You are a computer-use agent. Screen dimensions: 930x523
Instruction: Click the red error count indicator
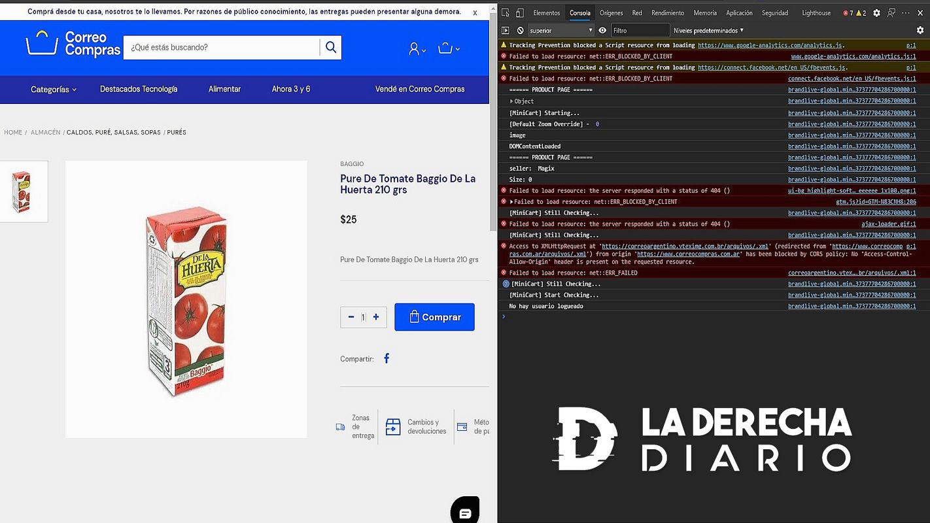(x=848, y=13)
